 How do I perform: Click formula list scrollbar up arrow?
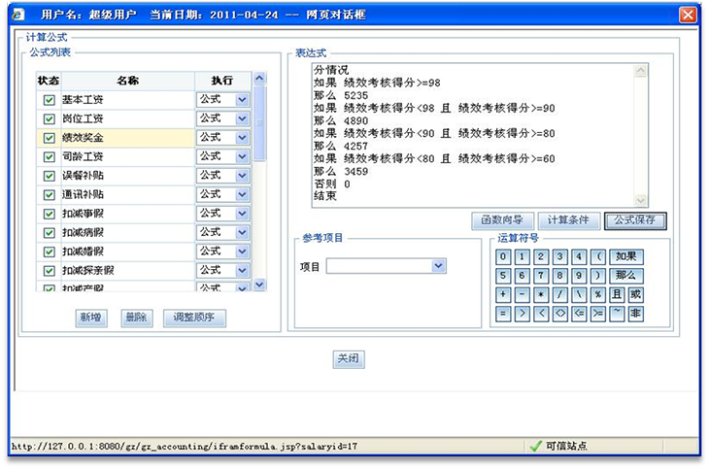point(259,79)
